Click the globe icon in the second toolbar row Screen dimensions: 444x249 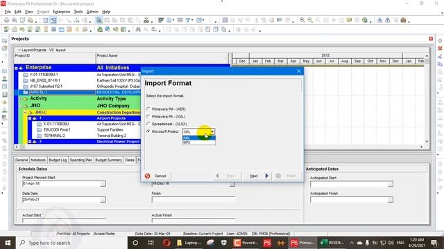(108, 29)
